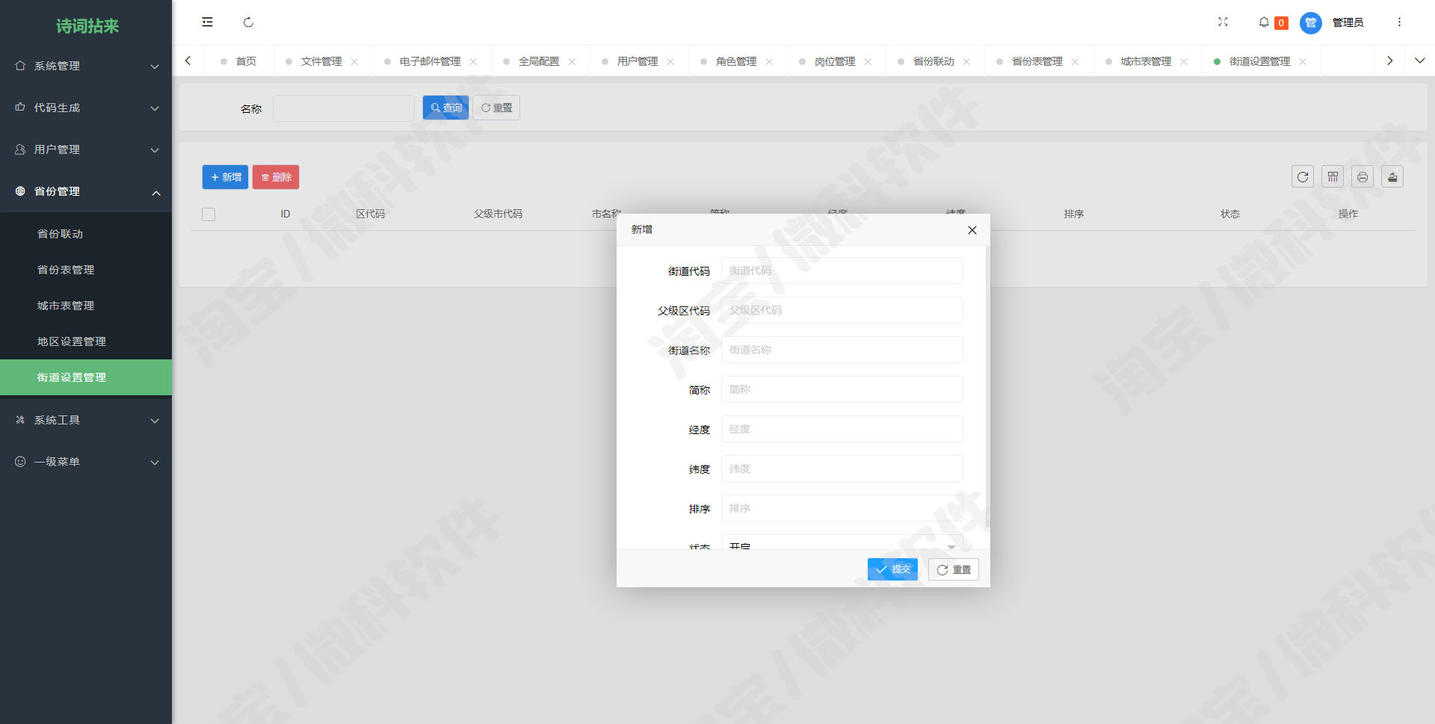Open 省份联动 in the sidebar
The width and height of the screenshot is (1435, 724).
pyautogui.click(x=86, y=234)
